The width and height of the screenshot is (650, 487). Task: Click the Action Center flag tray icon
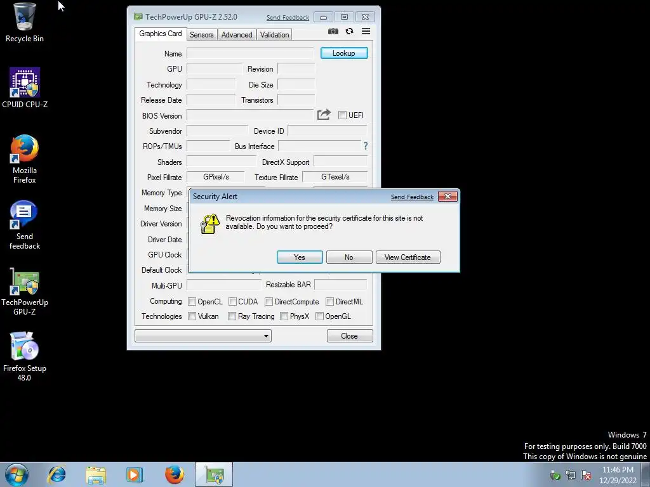tap(586, 475)
